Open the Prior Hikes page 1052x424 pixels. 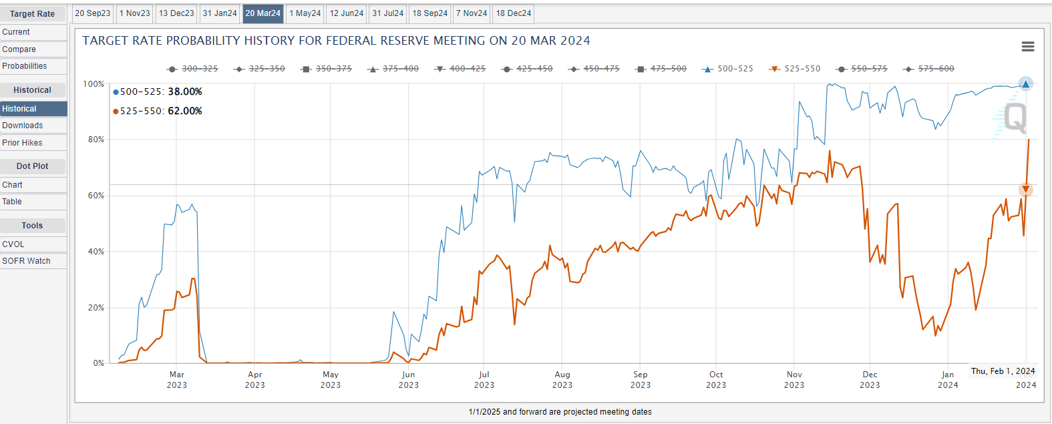click(22, 143)
